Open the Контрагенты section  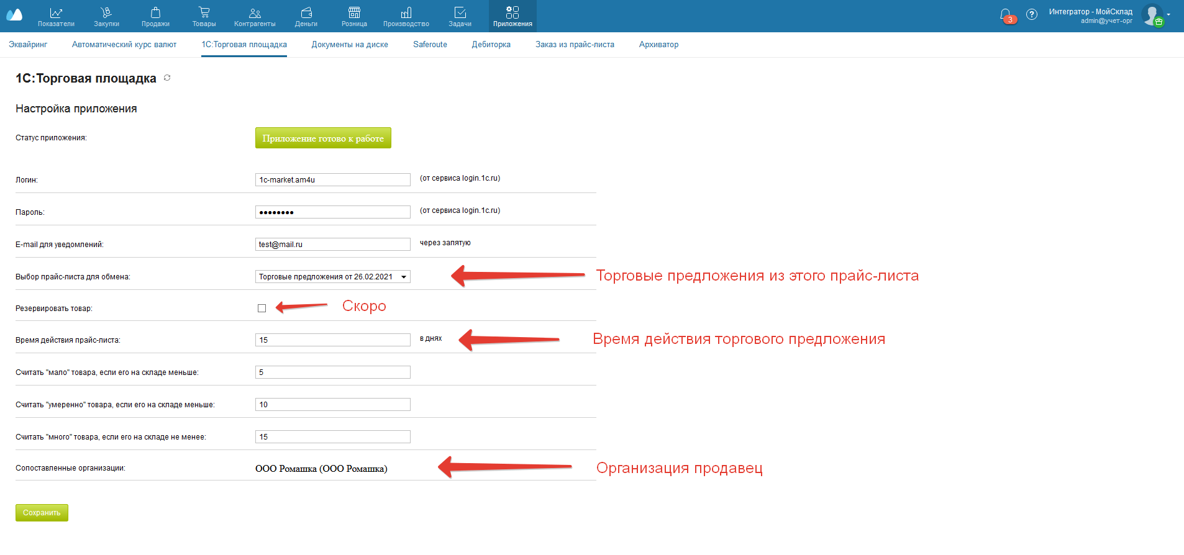click(x=255, y=16)
